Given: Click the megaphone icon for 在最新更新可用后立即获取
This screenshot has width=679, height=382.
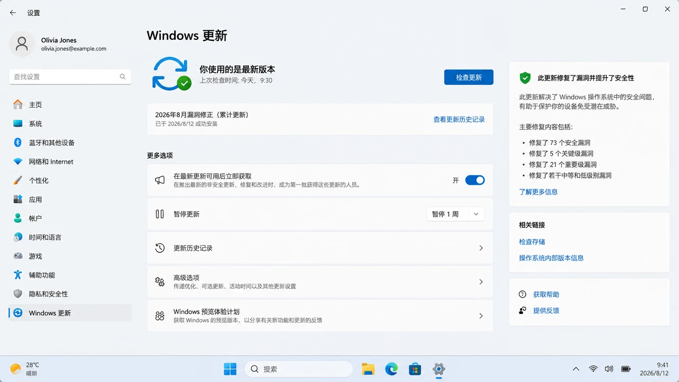Looking at the screenshot, I should point(160,180).
